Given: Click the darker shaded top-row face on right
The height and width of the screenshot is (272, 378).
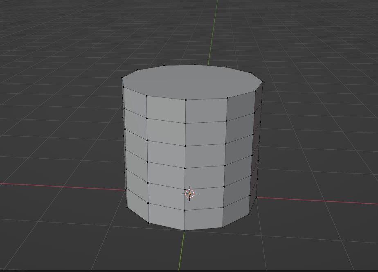Looking at the screenshot, I should coord(241,107).
